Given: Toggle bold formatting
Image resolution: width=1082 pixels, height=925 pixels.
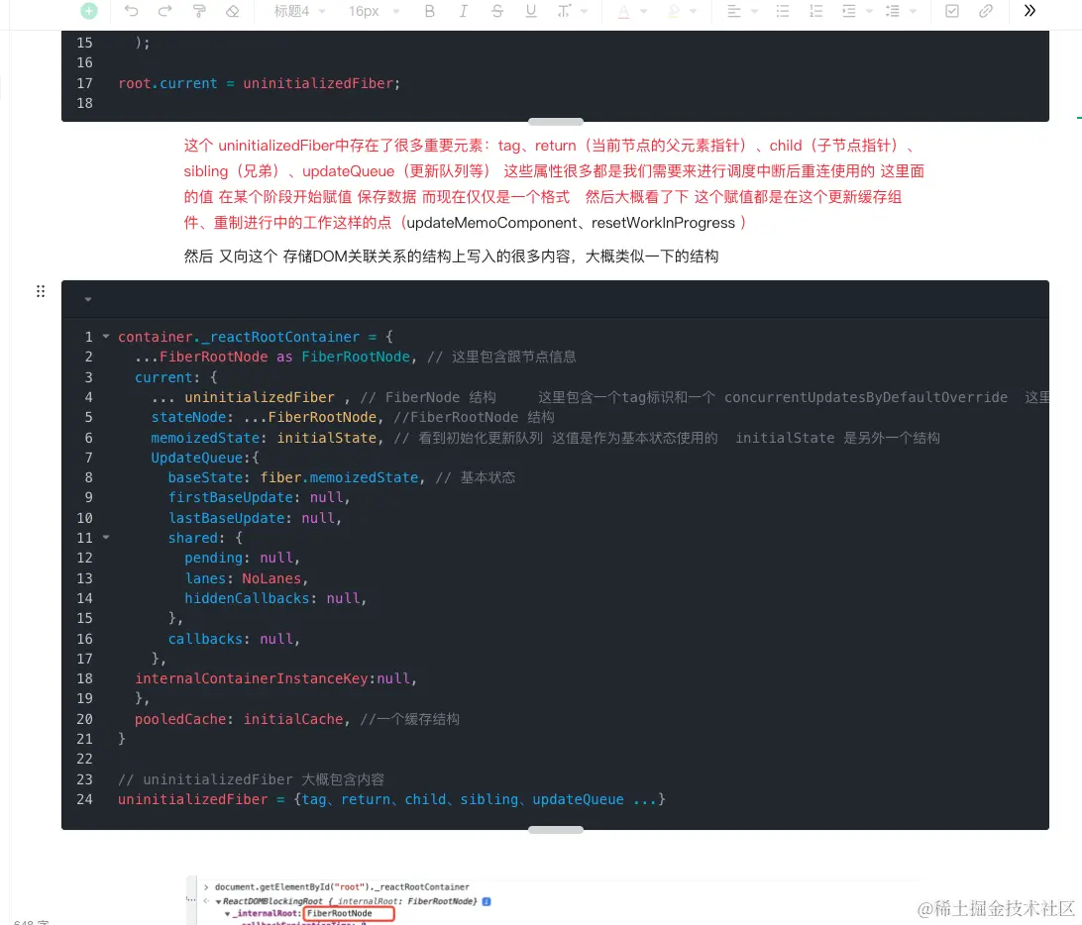Looking at the screenshot, I should pyautogui.click(x=430, y=11).
